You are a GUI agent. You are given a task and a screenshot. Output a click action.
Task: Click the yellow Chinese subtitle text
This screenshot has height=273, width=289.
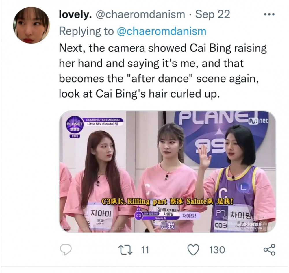coord(168,202)
